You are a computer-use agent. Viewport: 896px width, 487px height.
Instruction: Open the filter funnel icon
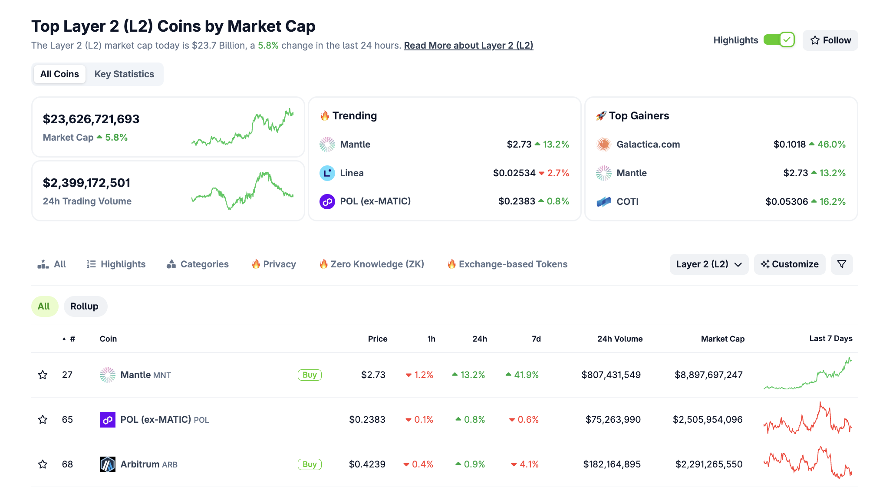(841, 264)
